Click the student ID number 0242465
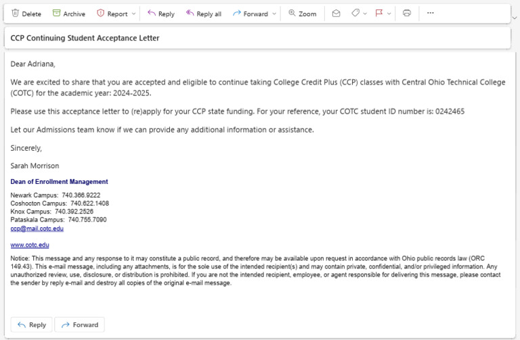520x340 pixels. point(450,112)
